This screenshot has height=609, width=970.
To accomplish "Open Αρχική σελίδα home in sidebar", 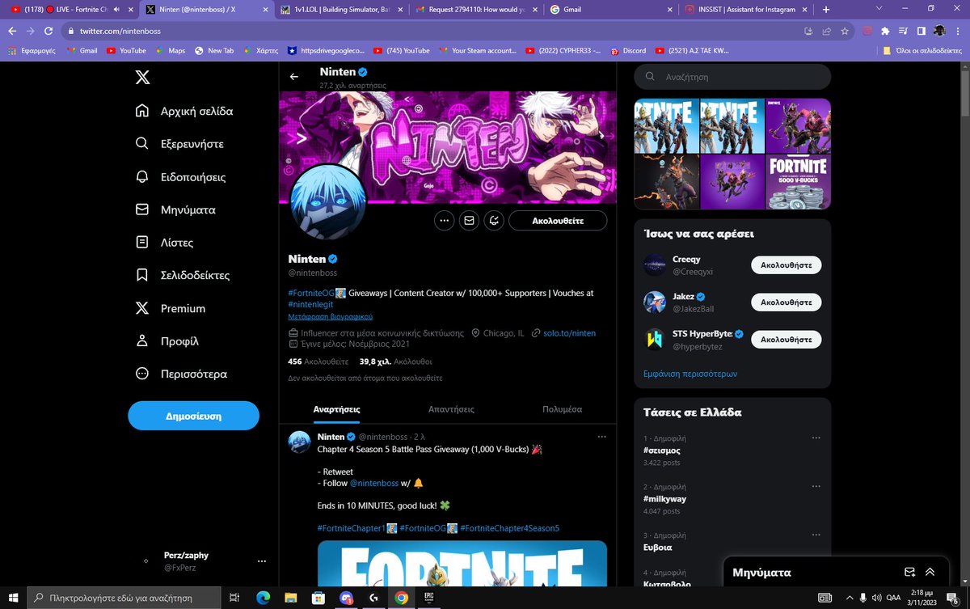I will [184, 111].
